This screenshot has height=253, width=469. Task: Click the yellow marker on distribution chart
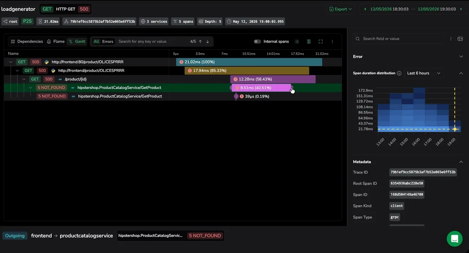tap(455, 129)
